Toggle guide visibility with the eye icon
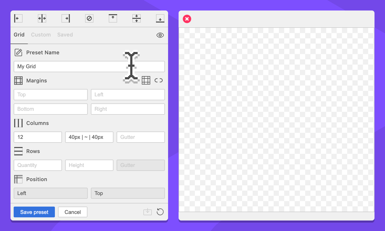This screenshot has height=231, width=385. click(x=160, y=35)
